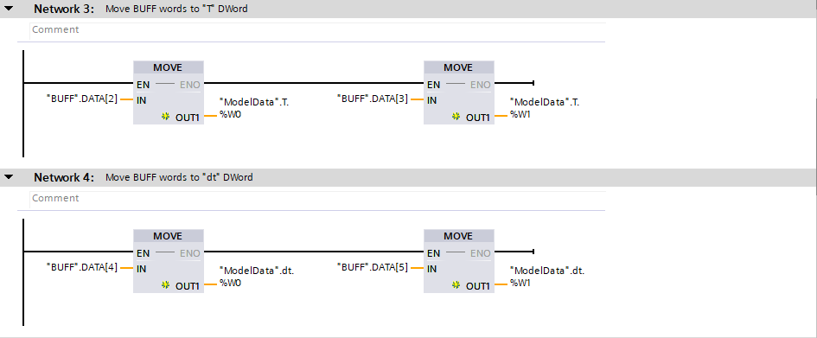Image resolution: width=817 pixels, height=338 pixels.
Task: Select the Network 3 title text
Action: pos(176,9)
